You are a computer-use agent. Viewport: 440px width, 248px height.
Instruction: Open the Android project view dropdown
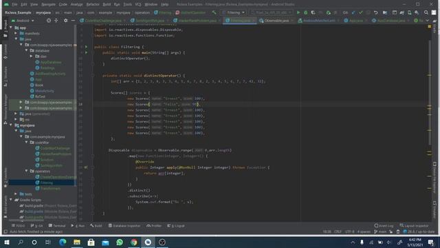[23, 21]
